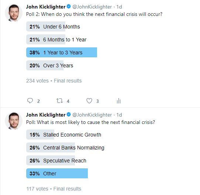Image resolution: width=200 pixels, height=195 pixels.
Task: Click the highlighted 'Other' 33% poll bar
Action: click(57, 174)
